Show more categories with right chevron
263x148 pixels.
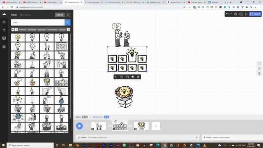point(68,30)
